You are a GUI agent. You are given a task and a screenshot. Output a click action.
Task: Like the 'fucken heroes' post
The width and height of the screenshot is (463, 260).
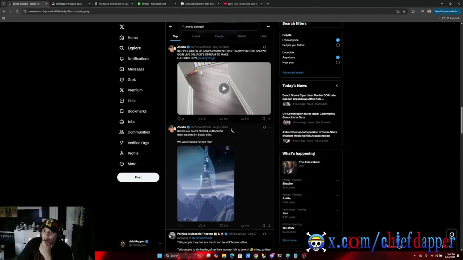click(223, 226)
